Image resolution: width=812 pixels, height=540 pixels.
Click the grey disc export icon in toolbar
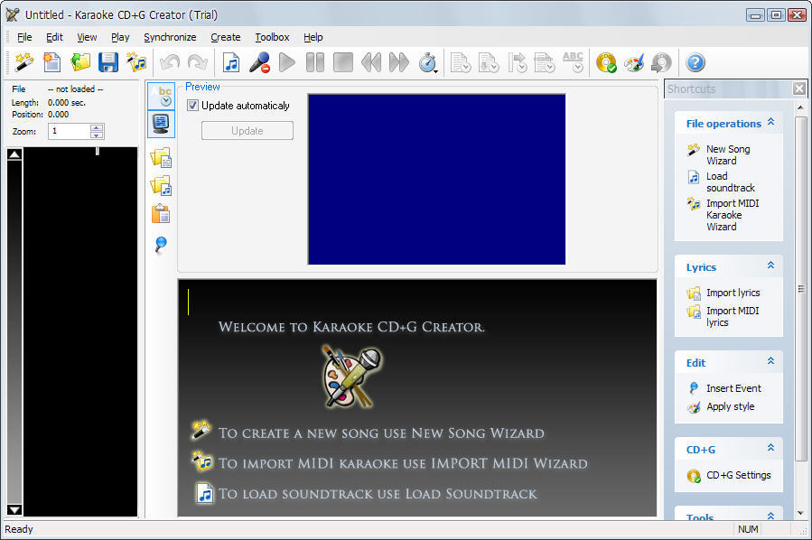coord(662,62)
